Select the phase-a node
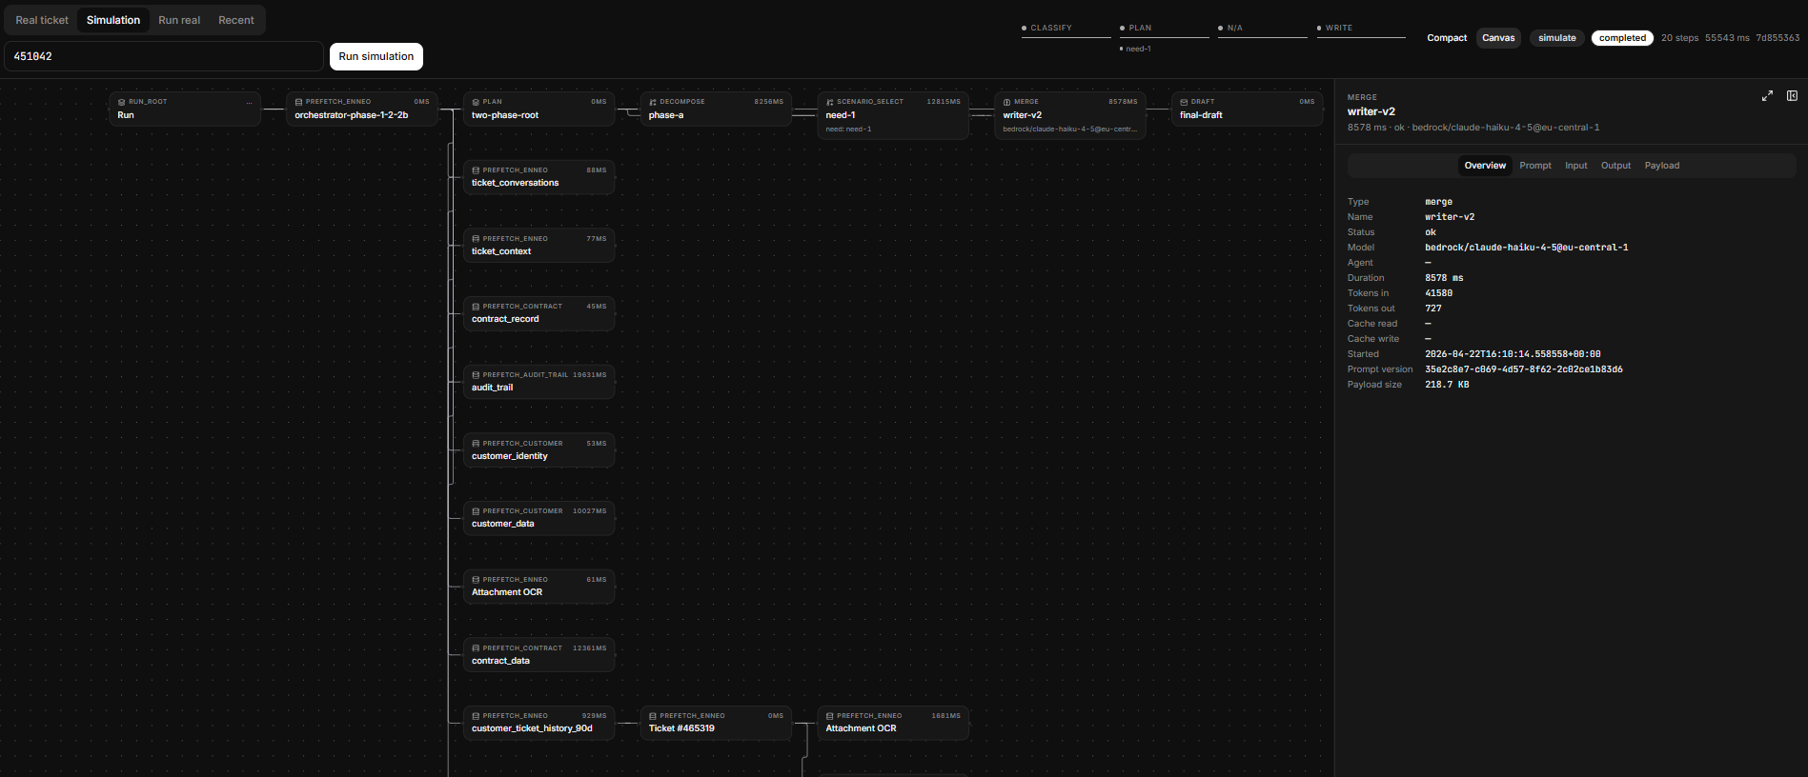Viewport: 1808px width, 777px height. [x=716, y=109]
